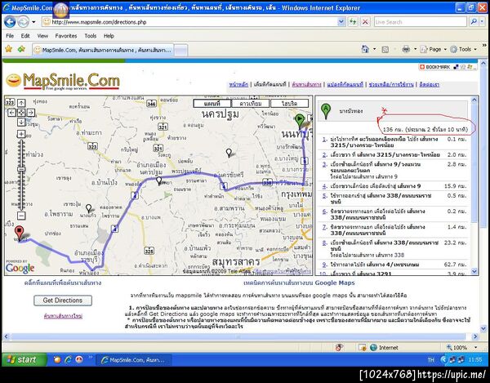Open the recent pages dropdown beside Forward
The height and width of the screenshot is (383, 490).
point(33,22)
